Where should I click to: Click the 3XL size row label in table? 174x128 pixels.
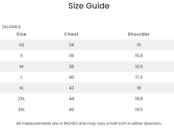[21, 109]
